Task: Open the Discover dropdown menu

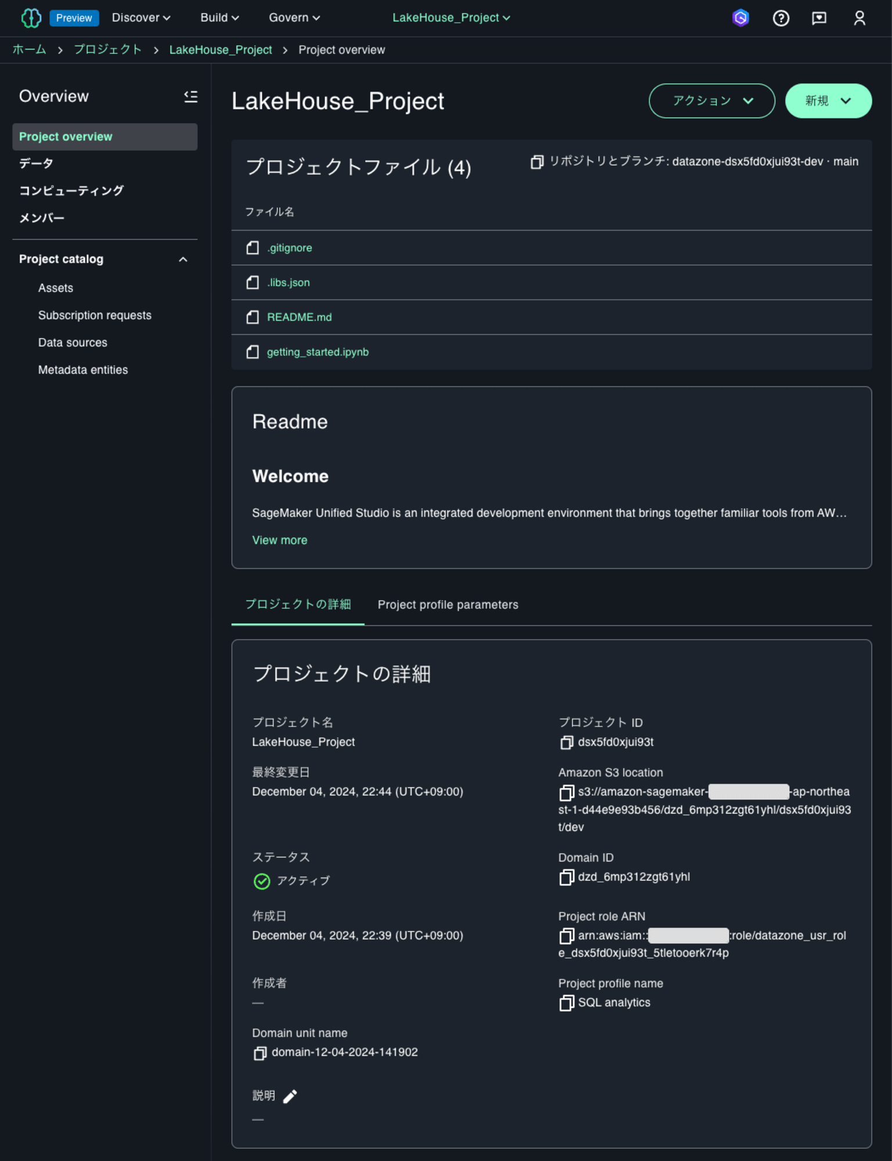Action: pyautogui.click(x=141, y=18)
